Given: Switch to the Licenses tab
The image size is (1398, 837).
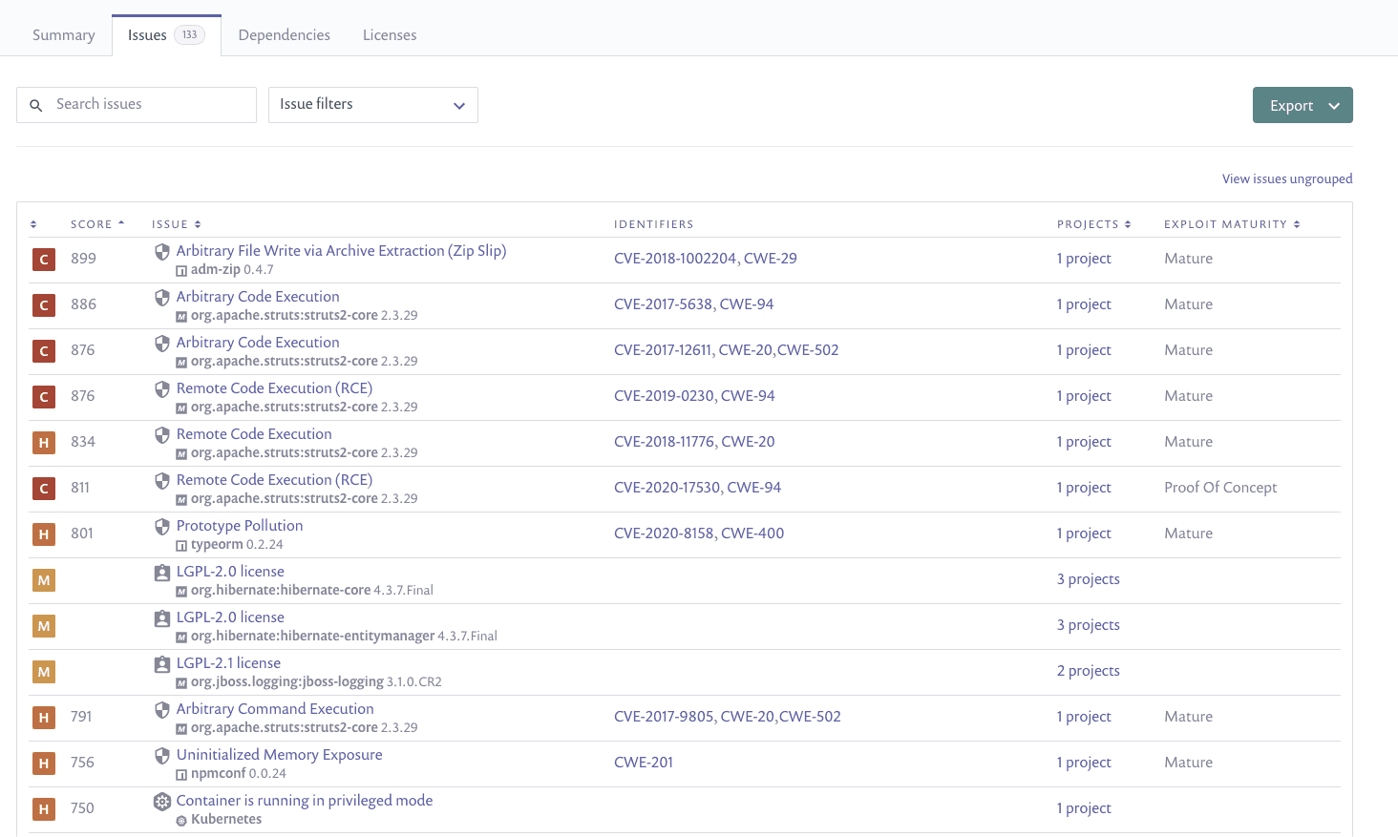Looking at the screenshot, I should 389,34.
